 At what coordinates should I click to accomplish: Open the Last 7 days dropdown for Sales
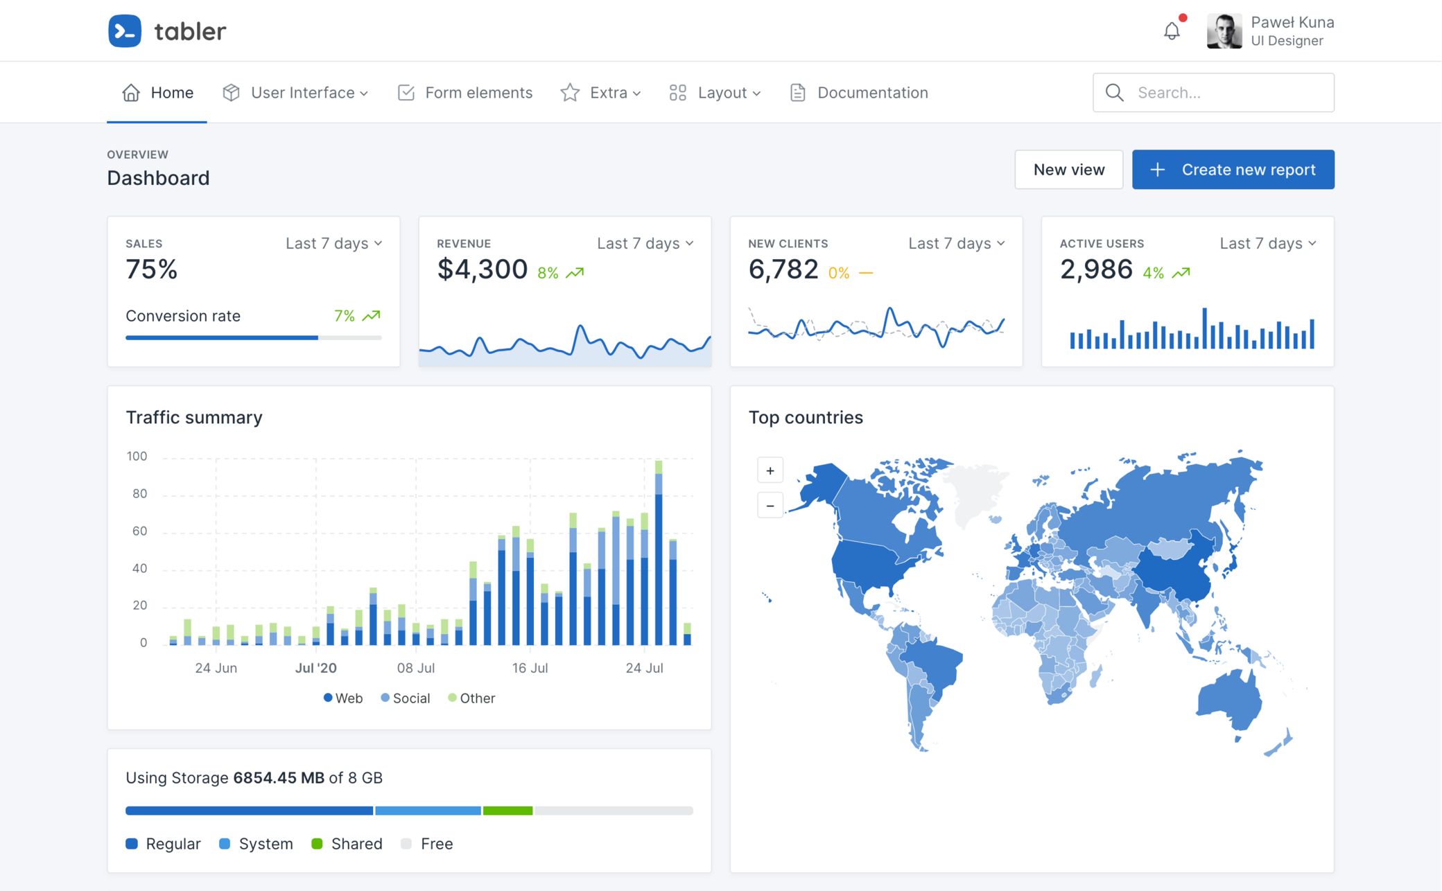tap(333, 243)
